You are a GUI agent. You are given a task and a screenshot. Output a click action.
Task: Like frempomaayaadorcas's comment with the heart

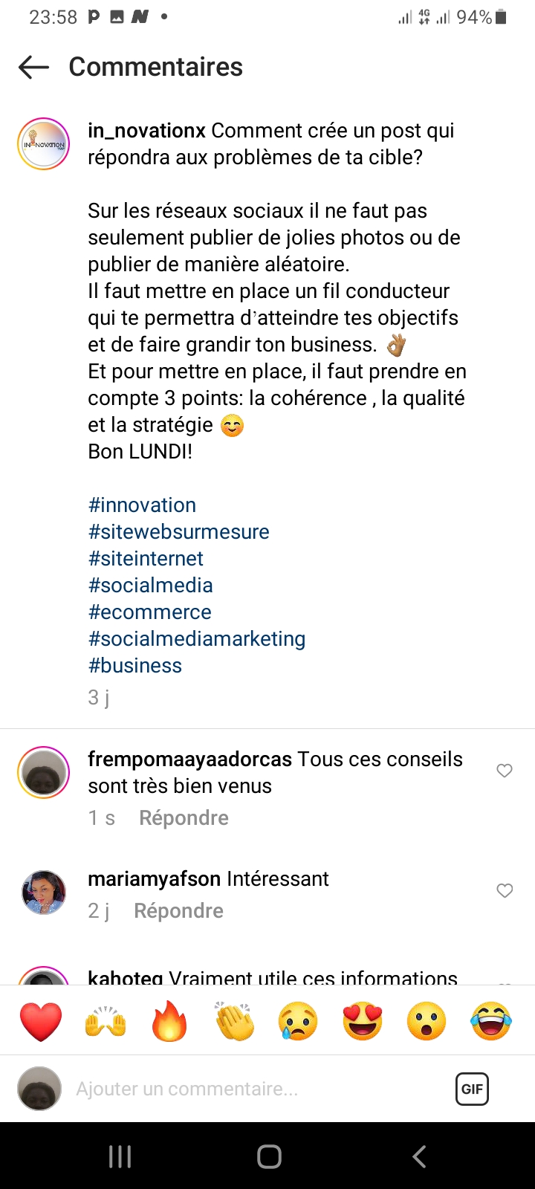[x=505, y=771]
